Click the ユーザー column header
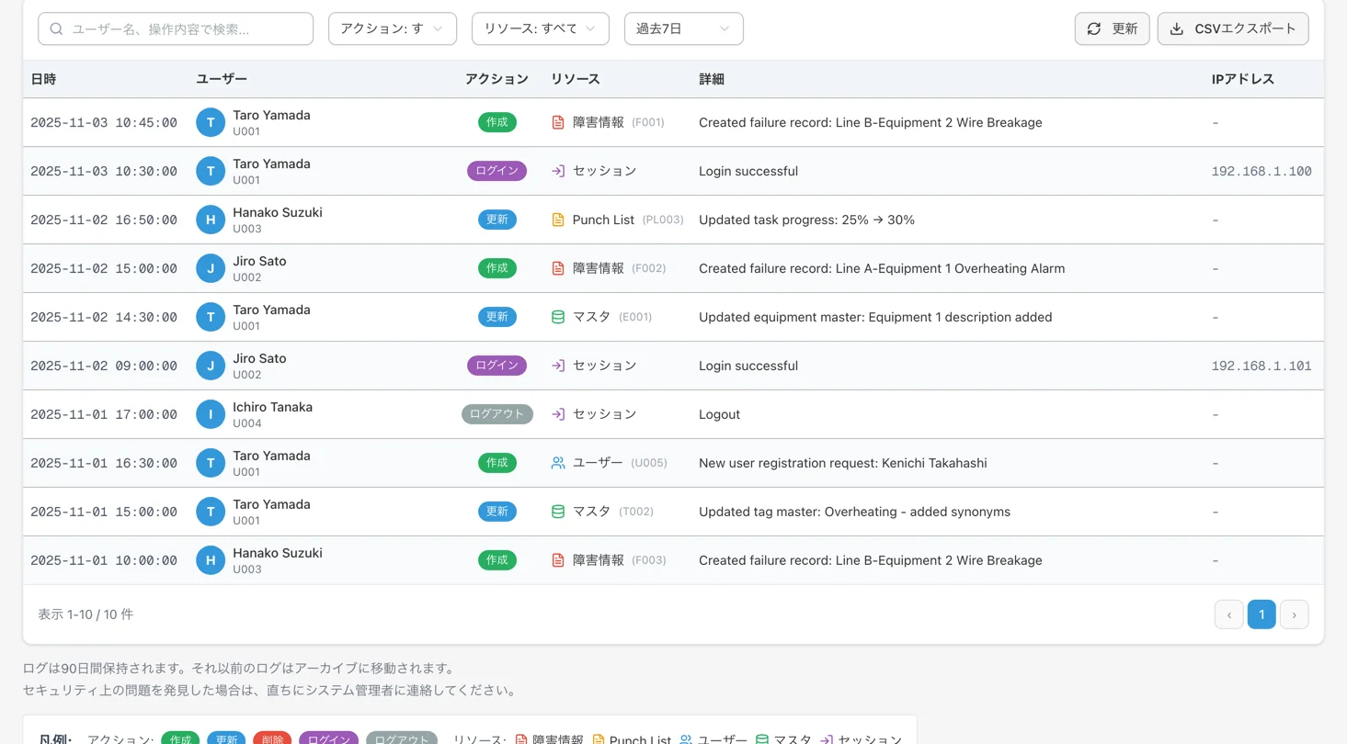1347x744 pixels. (222, 79)
